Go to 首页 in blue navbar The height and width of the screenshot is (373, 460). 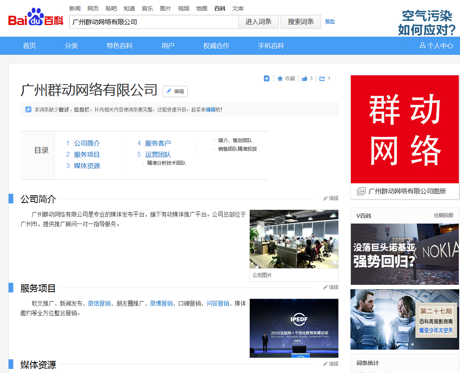click(30, 46)
